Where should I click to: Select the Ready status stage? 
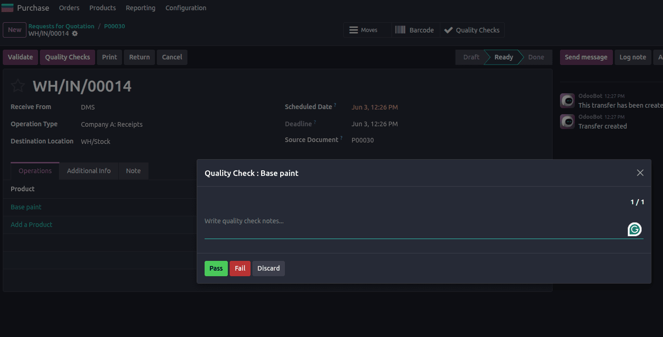(503, 57)
